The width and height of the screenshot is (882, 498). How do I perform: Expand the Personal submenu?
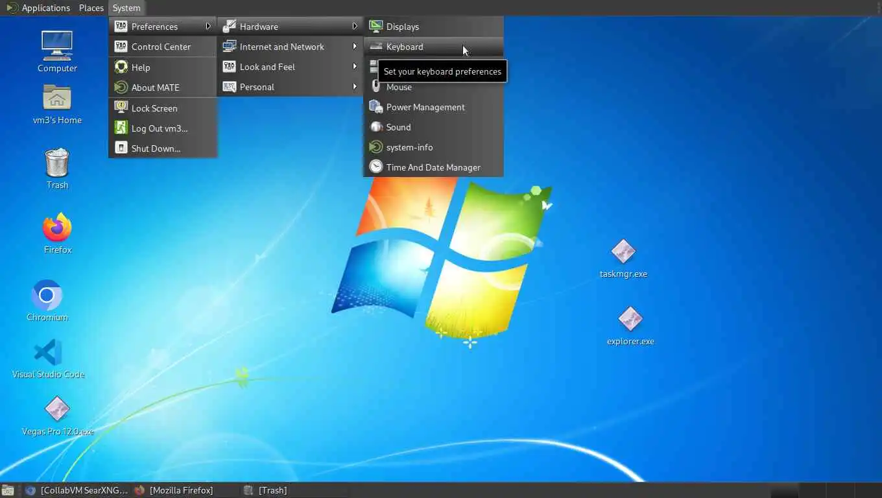click(x=290, y=87)
